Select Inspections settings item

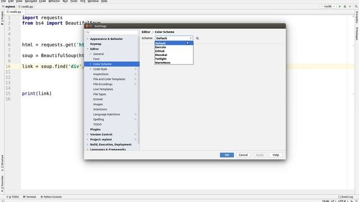click(101, 74)
